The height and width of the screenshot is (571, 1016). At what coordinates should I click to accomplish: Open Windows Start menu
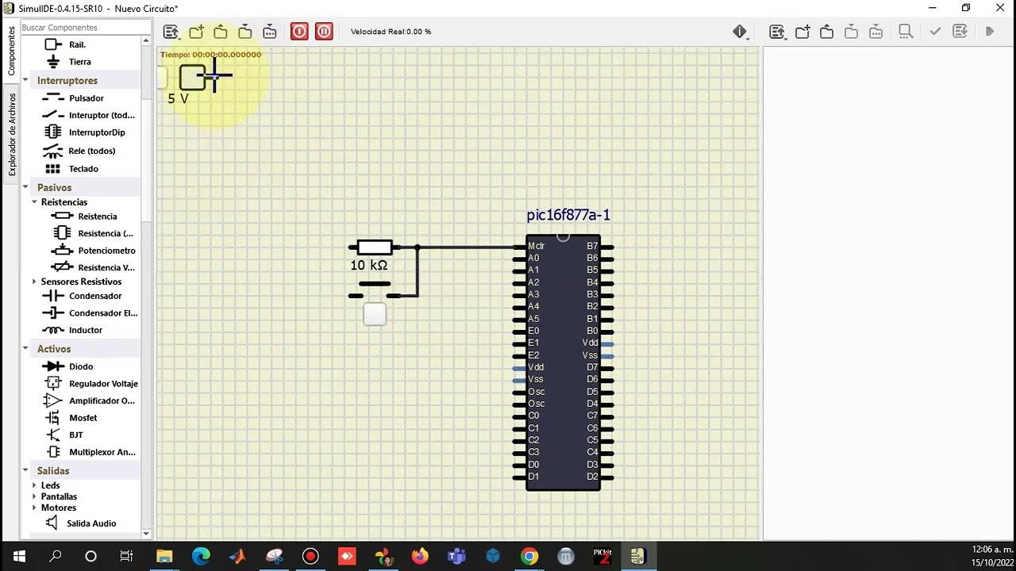tap(19, 556)
